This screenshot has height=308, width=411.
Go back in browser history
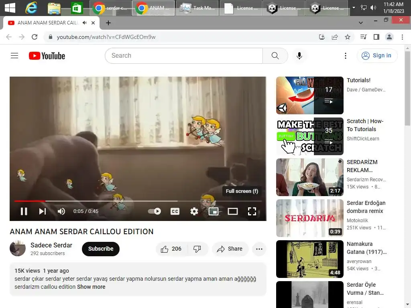click(x=9, y=37)
